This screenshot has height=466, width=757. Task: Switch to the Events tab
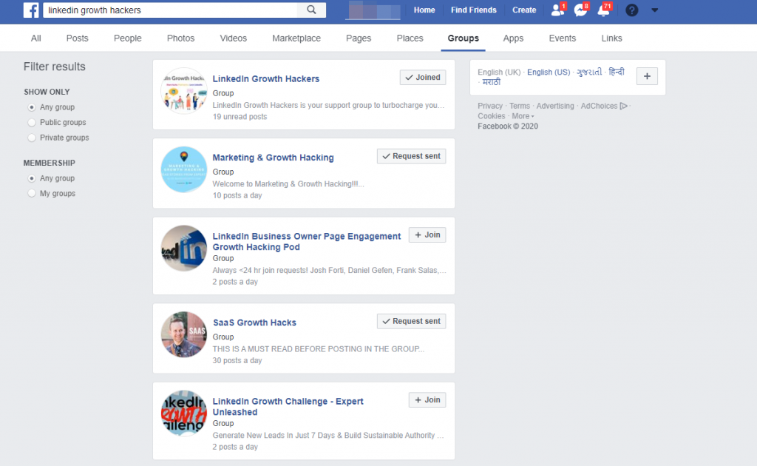pyautogui.click(x=563, y=38)
